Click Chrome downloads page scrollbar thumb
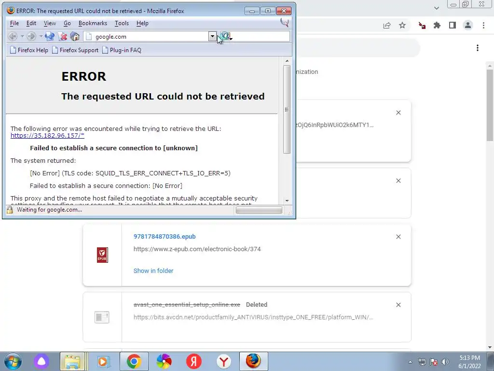This screenshot has height=371, width=494. point(490,105)
